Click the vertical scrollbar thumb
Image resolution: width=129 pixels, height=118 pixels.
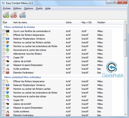[126, 40]
